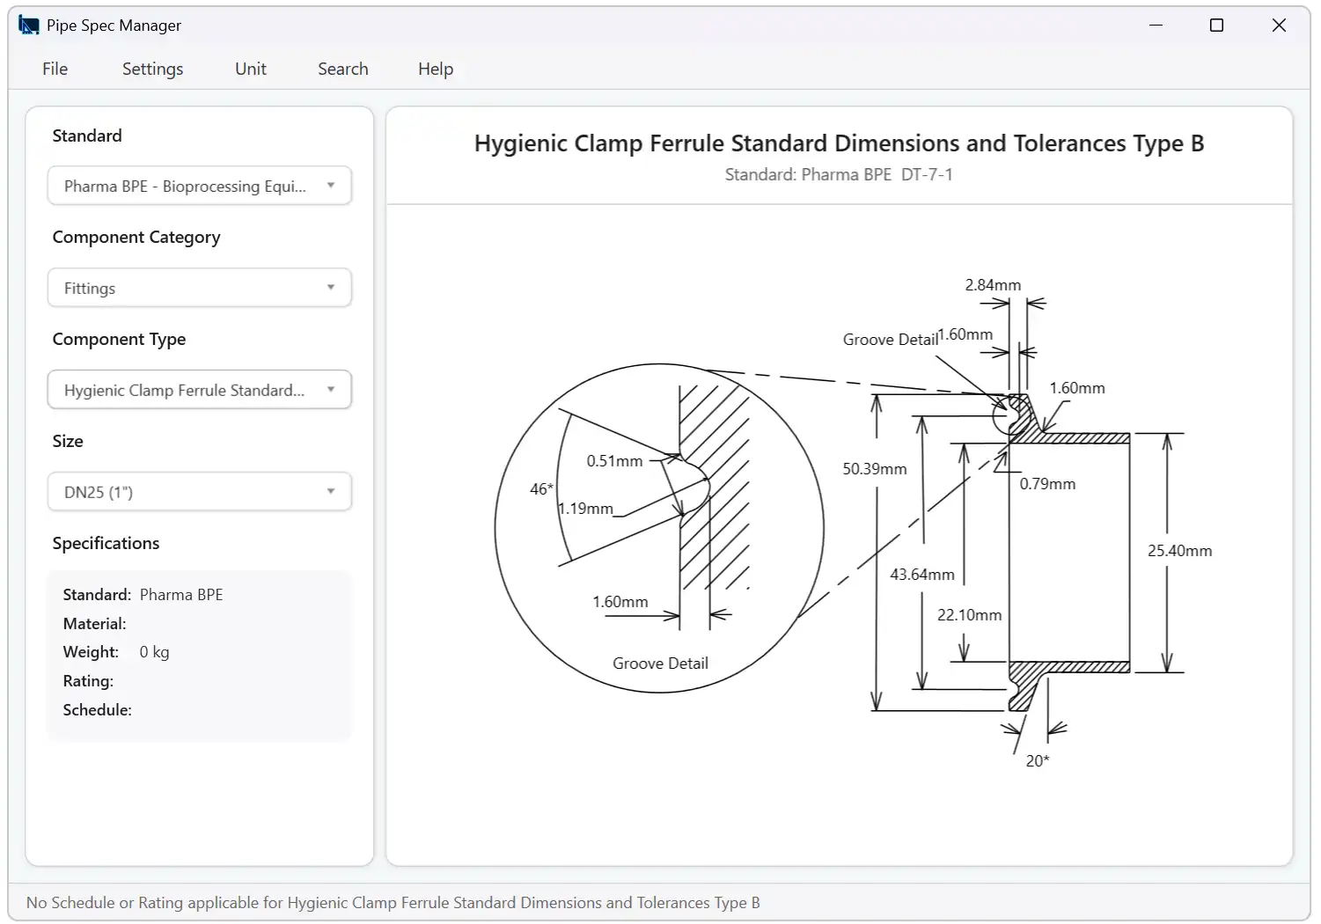Click the Hygienic Clamp Ferrule drawing title
Viewport: 1321px width, 924px height.
(x=839, y=143)
